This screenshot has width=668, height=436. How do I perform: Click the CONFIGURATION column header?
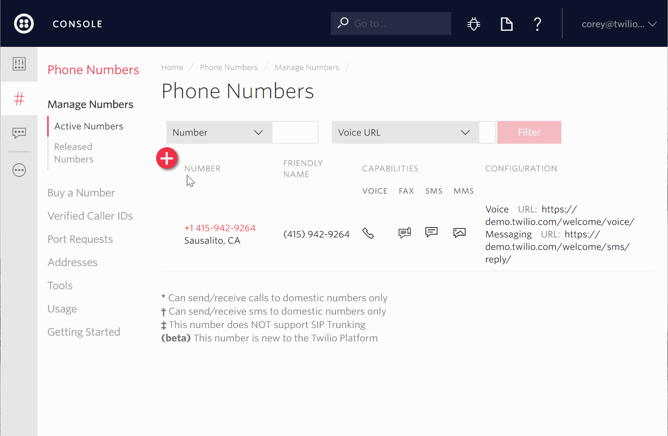tap(521, 169)
